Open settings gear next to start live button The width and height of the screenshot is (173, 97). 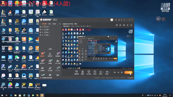point(122,72)
